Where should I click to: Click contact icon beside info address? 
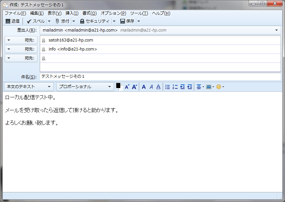(43, 49)
